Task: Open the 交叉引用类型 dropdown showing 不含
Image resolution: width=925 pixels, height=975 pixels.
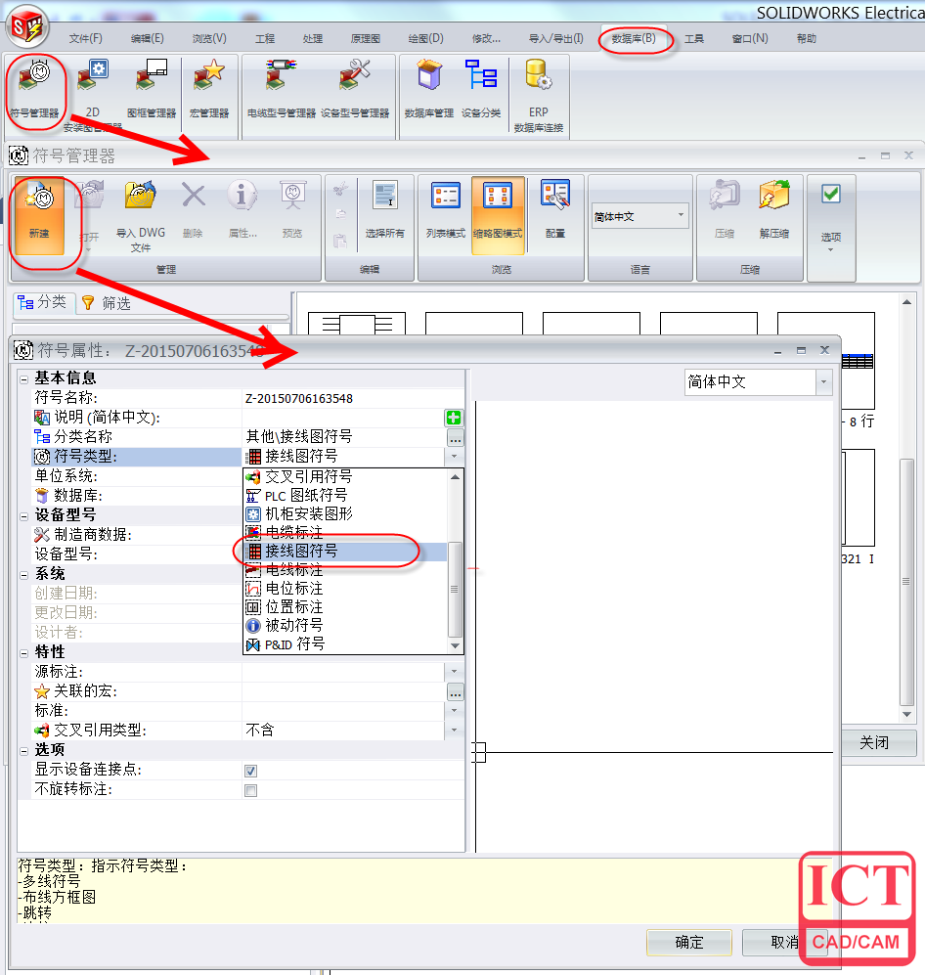Action: point(453,729)
